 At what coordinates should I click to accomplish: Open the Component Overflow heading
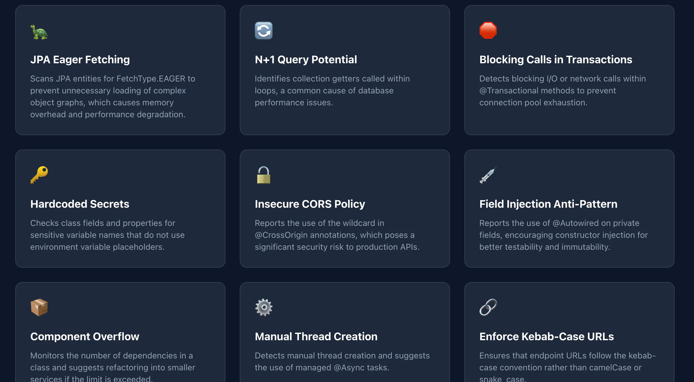click(85, 336)
